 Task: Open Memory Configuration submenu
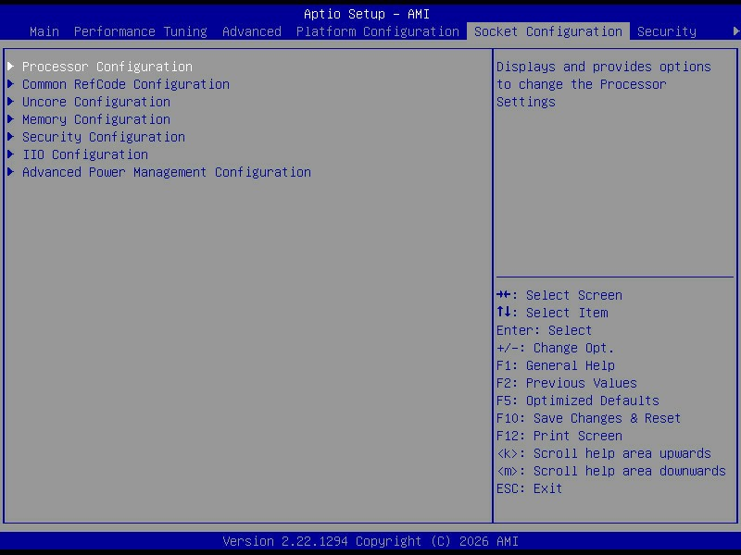click(x=96, y=119)
